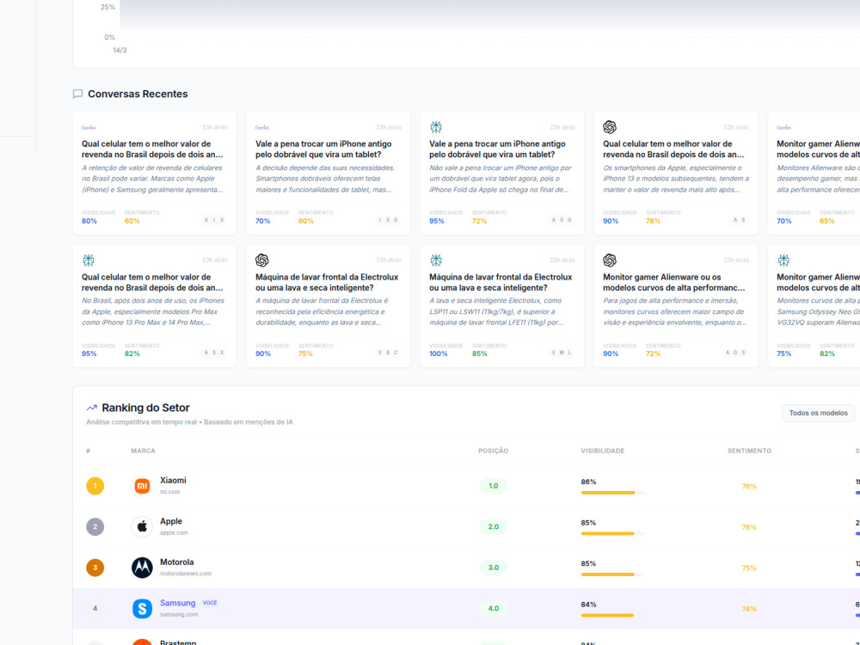Image resolution: width=860 pixels, height=645 pixels.
Task: Click the 78% sentiment value in conversation card
Action: point(654,221)
